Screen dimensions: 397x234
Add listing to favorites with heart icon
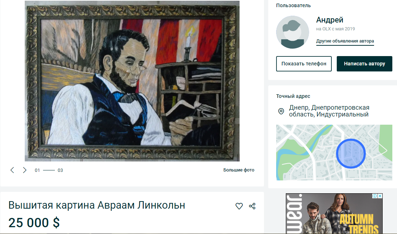coord(239,206)
